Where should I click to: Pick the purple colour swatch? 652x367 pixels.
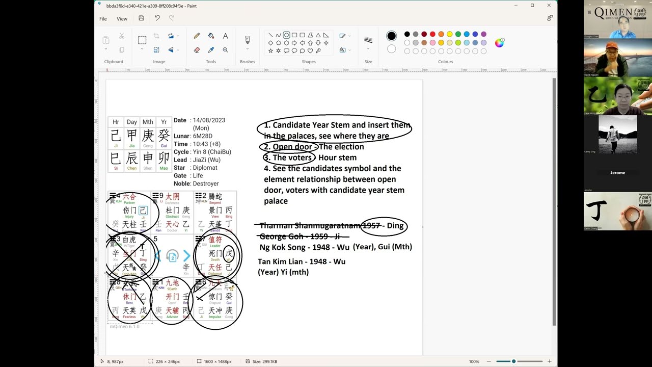(x=483, y=34)
